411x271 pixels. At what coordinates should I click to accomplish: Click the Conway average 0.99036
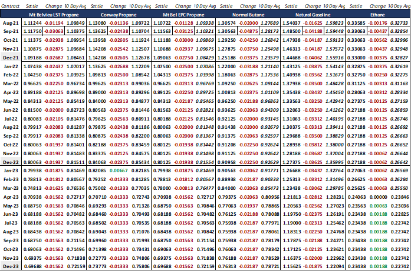[140, 83]
